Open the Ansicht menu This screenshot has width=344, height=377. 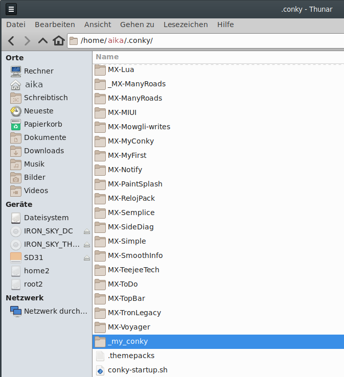point(98,25)
